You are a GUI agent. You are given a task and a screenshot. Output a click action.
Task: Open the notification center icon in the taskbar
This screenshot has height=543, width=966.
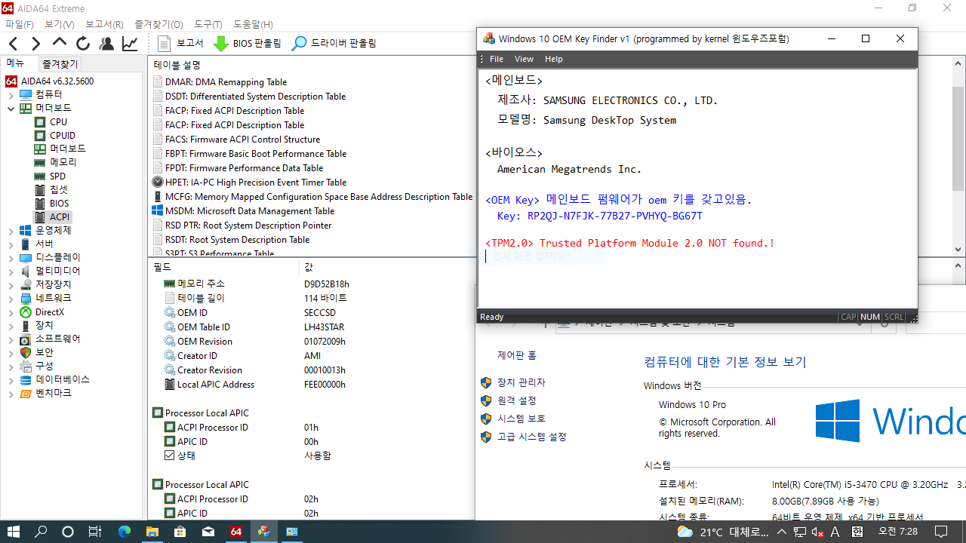[x=940, y=532]
